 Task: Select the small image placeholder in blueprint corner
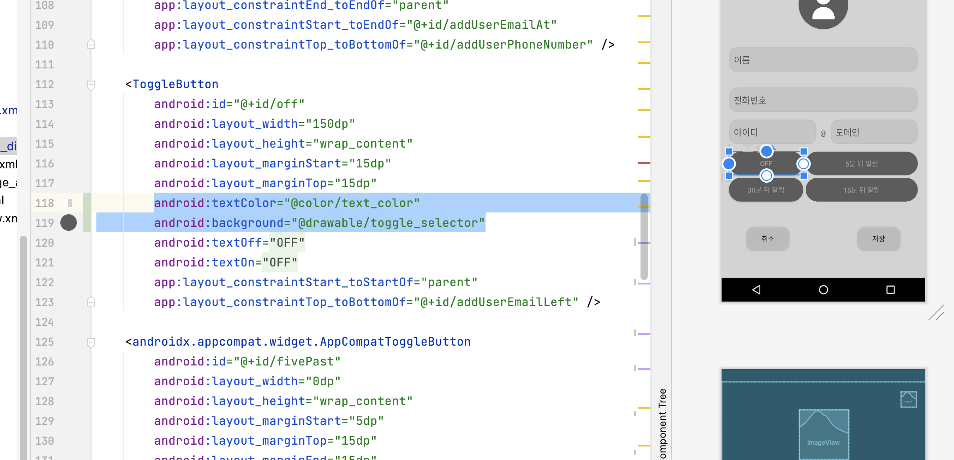(x=909, y=399)
